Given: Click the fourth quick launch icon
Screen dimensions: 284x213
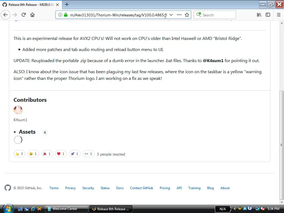Looking at the screenshot, I should pos(39,209).
